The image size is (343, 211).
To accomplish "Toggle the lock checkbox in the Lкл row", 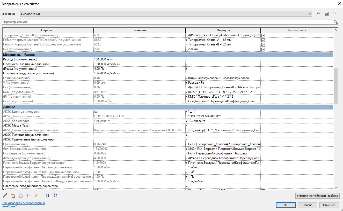I will 263,49.
